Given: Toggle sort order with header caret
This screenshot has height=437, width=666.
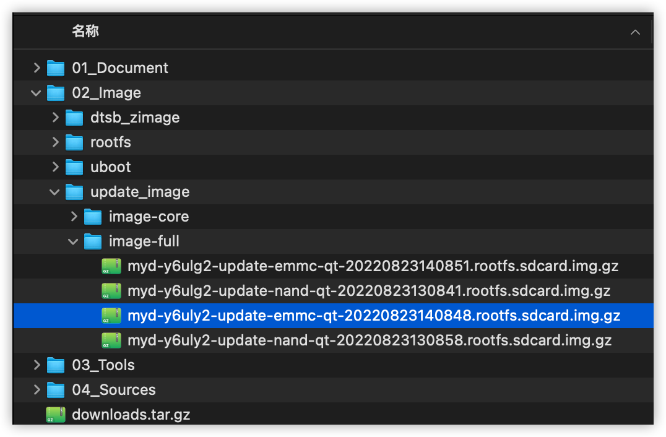Looking at the screenshot, I should click(635, 32).
